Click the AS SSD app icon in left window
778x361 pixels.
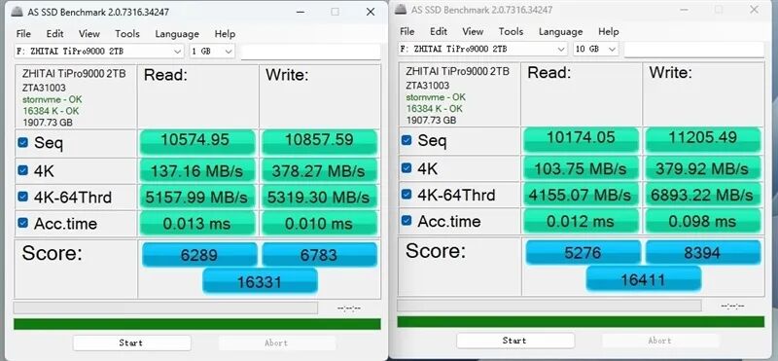point(17,12)
